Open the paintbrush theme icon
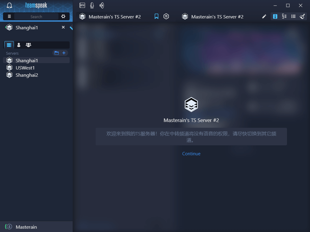The image size is (310, 232). coord(302,17)
